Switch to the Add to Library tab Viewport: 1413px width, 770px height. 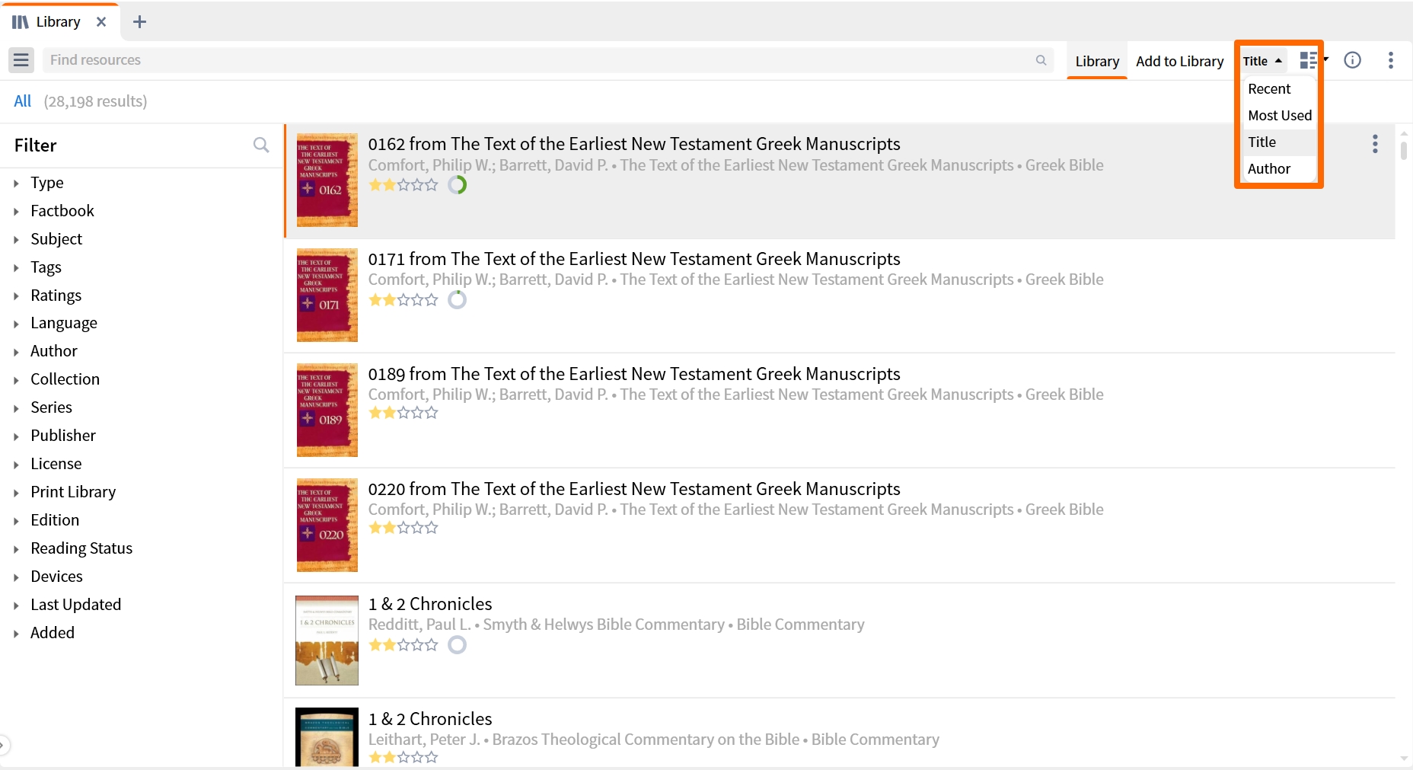coord(1179,61)
